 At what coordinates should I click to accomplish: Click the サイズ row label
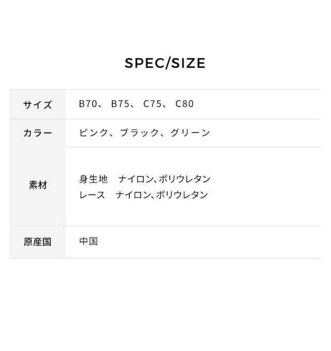tap(38, 104)
